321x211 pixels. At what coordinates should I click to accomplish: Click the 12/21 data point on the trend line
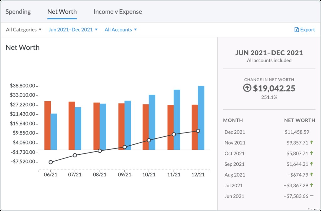[198, 131]
